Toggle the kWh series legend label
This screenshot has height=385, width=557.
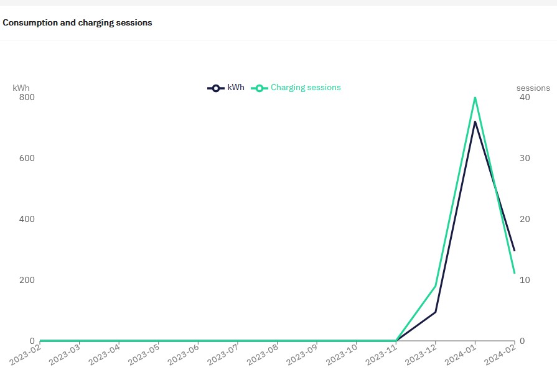click(236, 88)
